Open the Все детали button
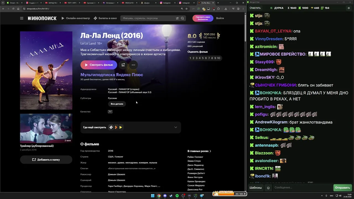 pos(117,104)
